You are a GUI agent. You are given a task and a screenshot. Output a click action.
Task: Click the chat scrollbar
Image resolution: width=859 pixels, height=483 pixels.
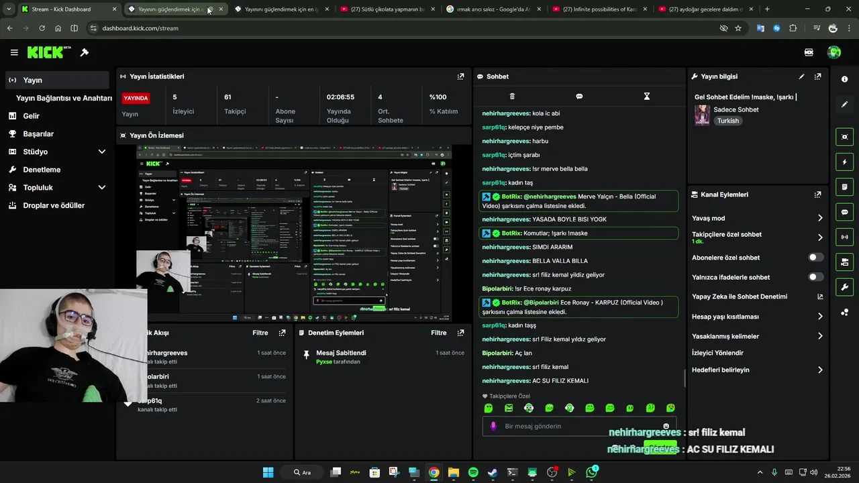(x=685, y=378)
